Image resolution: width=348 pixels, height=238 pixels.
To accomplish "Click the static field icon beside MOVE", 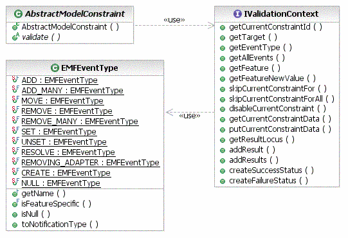I will tap(15, 100).
